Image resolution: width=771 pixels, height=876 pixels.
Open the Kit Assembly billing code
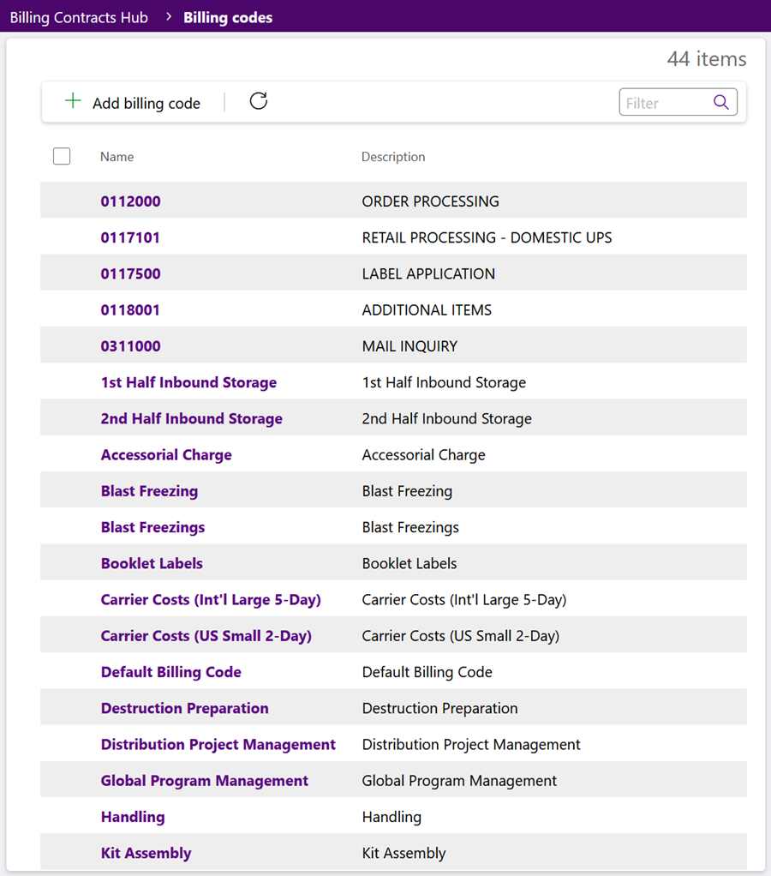146,853
